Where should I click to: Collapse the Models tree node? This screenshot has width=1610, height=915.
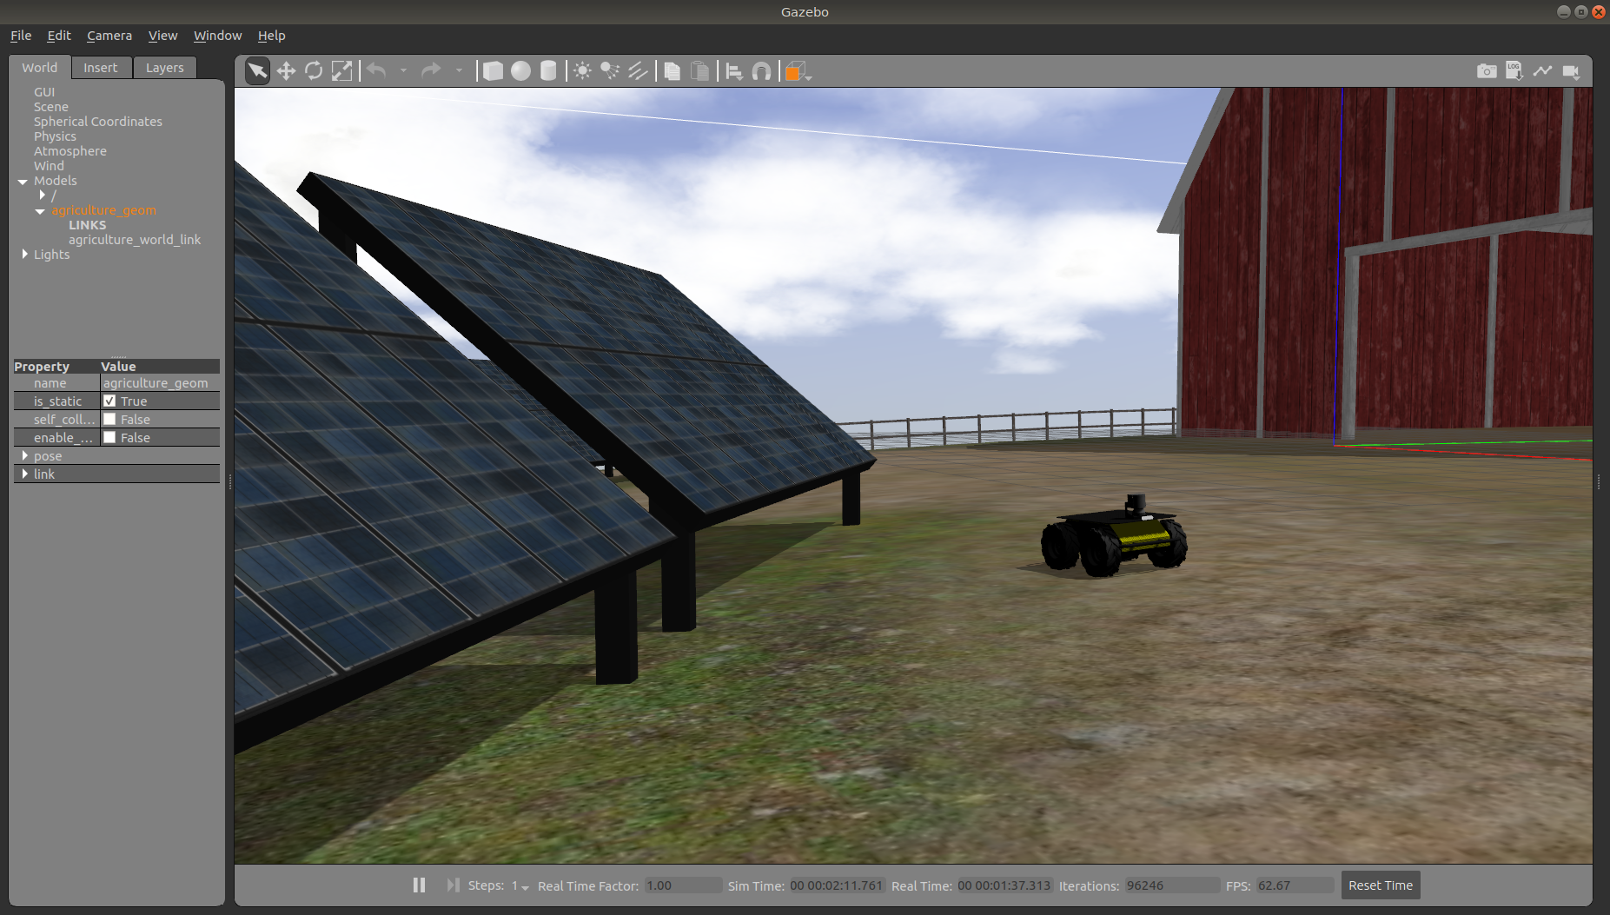point(23,181)
